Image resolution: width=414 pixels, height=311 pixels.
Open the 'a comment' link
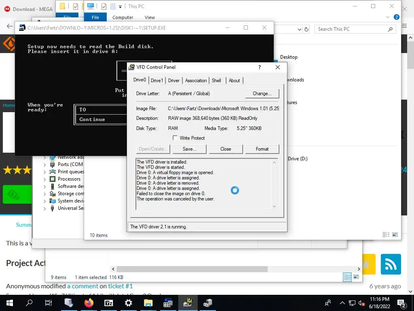(82, 286)
